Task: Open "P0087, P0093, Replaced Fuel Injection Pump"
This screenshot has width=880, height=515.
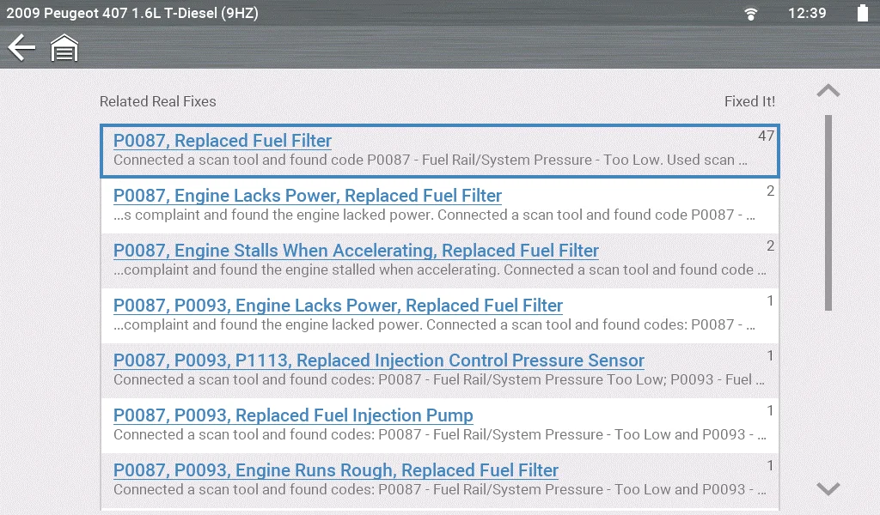Action: click(x=293, y=415)
